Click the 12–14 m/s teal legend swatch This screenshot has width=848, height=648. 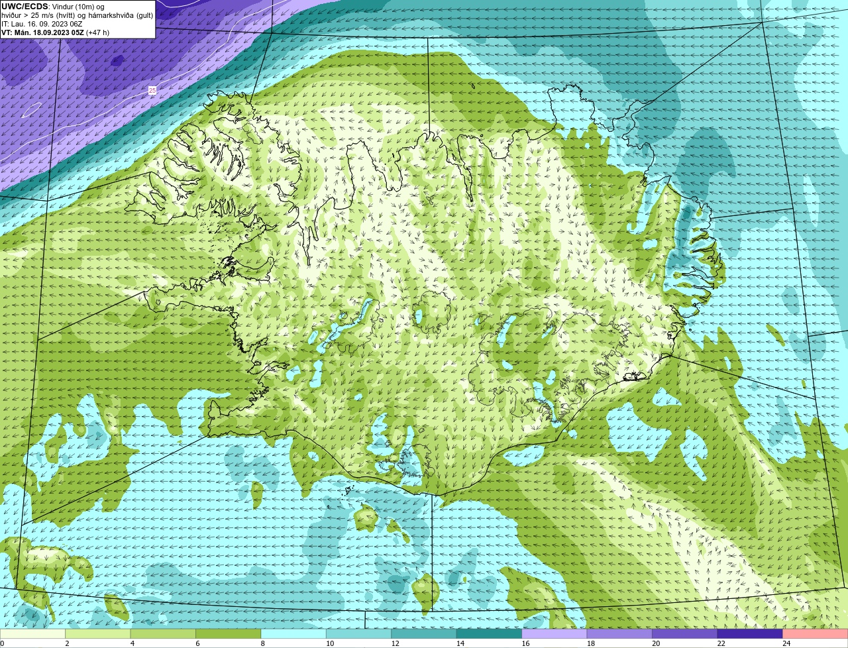click(x=424, y=633)
